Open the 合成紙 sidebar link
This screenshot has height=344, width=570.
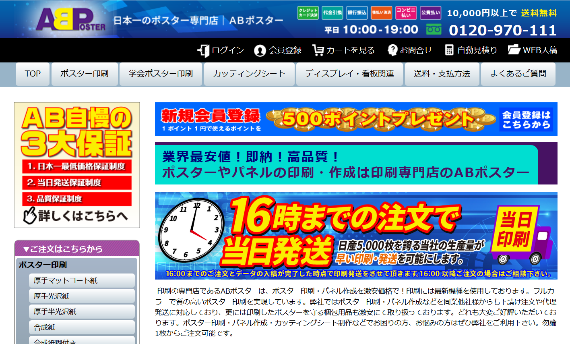pos(82,327)
